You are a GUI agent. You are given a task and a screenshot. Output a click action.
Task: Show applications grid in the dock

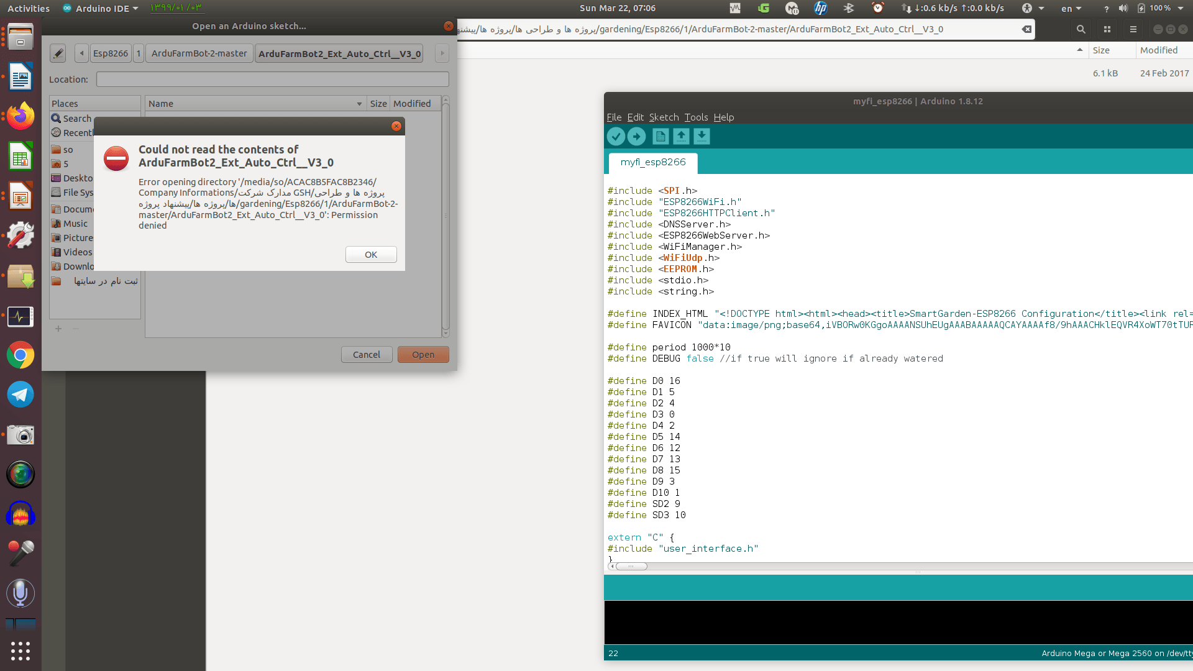(x=21, y=651)
